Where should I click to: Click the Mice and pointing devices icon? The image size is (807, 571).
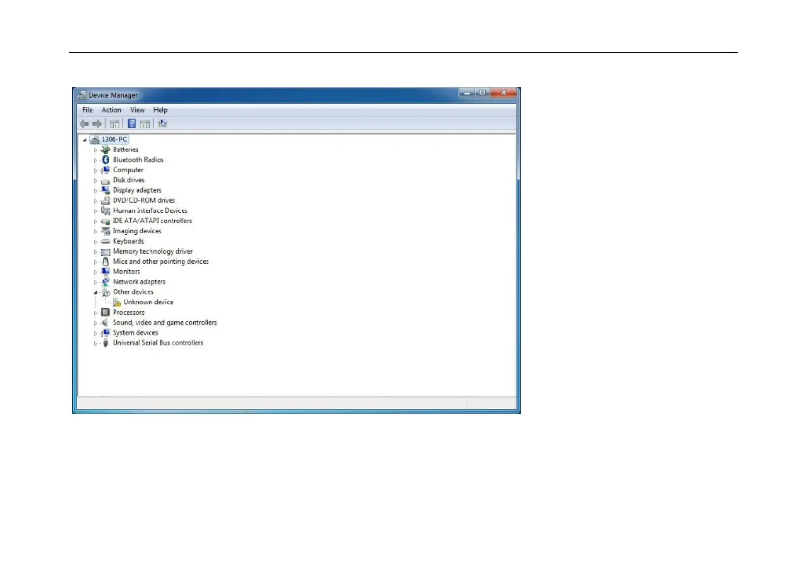click(x=105, y=261)
